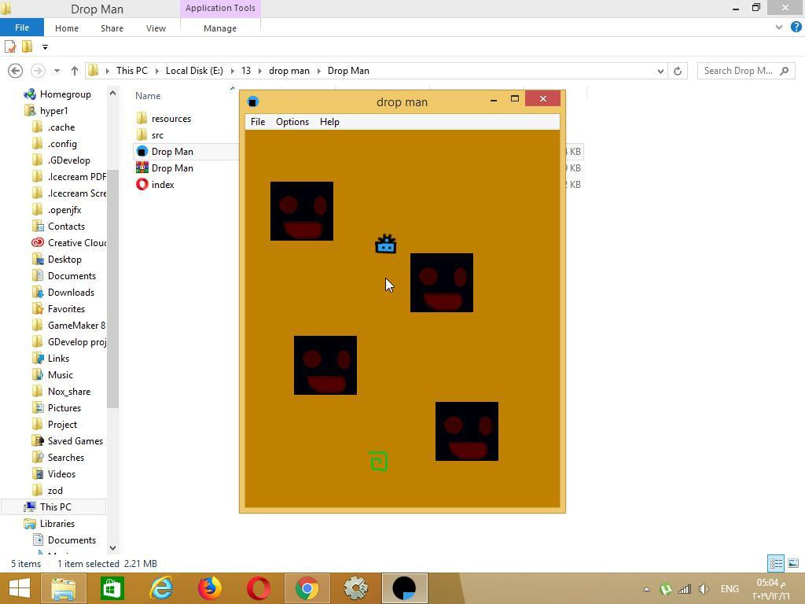Open the Help menu in drop man window
The image size is (805, 604).
click(x=329, y=122)
